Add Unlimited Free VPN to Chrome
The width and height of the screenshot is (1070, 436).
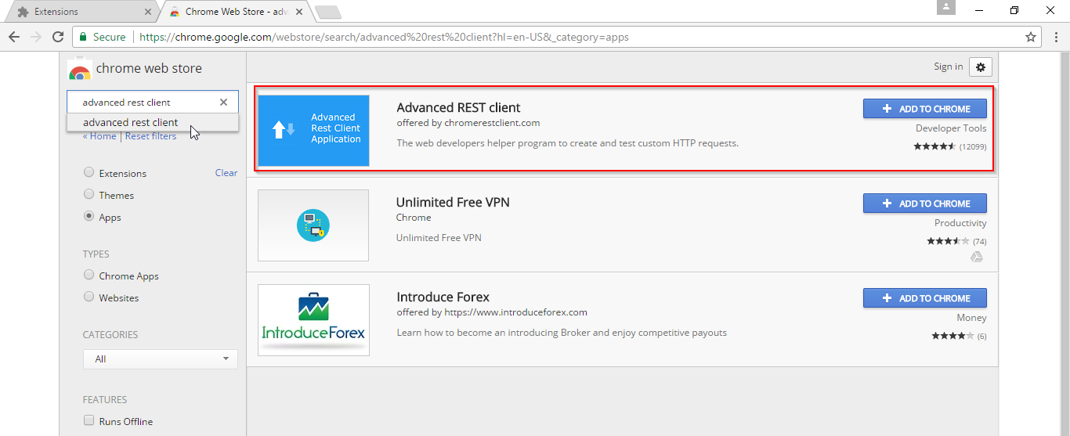pyautogui.click(x=925, y=204)
